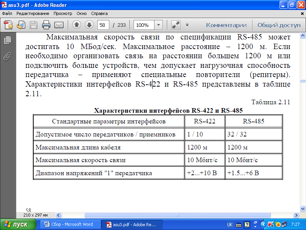Viewport: 306px width, 230px height.
Task: Click the 'Таблица 2.11' caption text
Action: pyautogui.click(x=271, y=102)
